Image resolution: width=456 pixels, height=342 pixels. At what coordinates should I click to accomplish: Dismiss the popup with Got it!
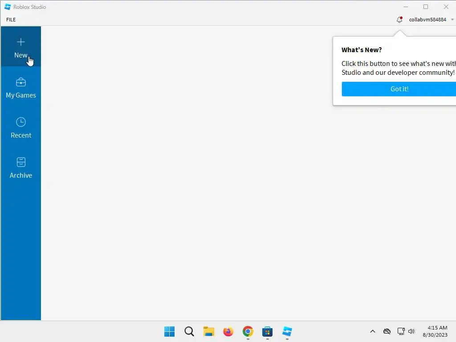(399, 89)
